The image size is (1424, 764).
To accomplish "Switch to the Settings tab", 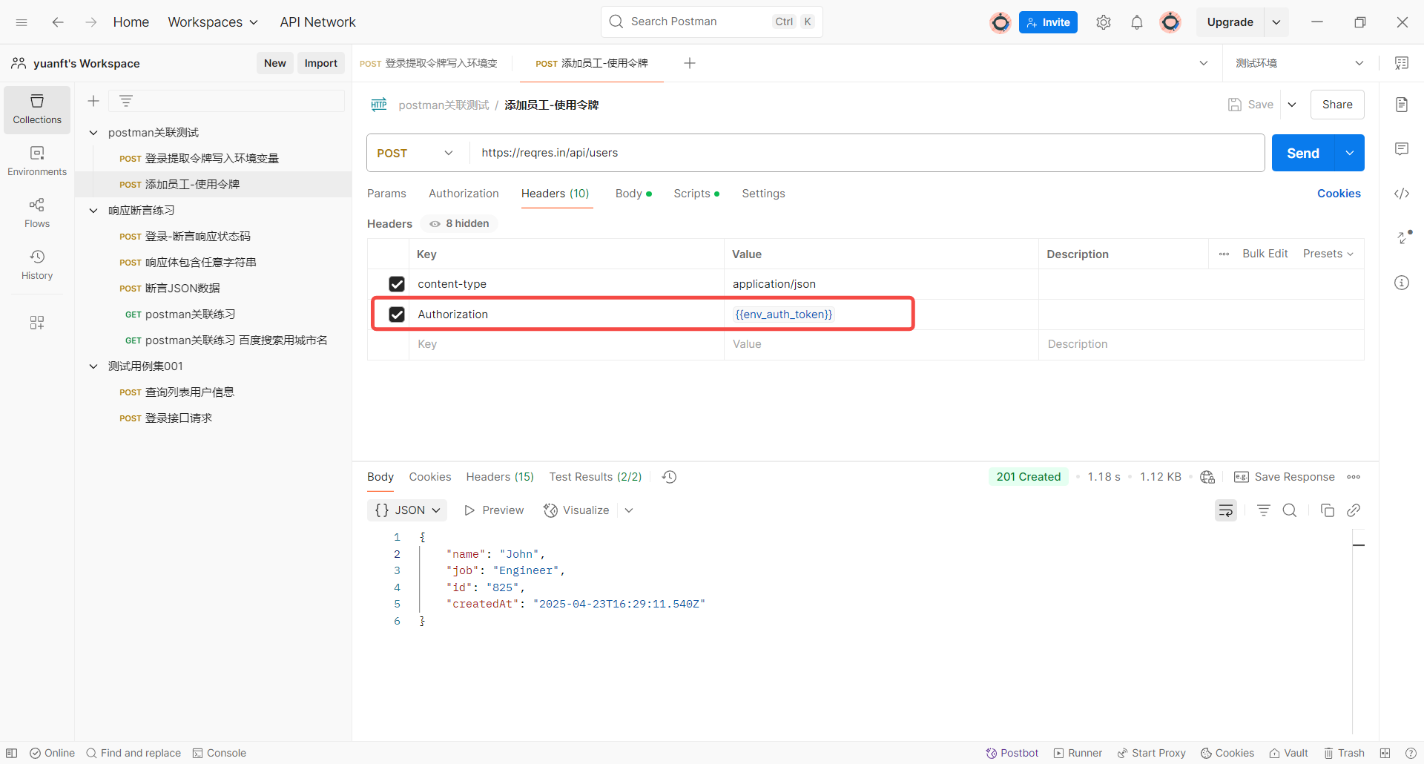I will [x=763, y=194].
